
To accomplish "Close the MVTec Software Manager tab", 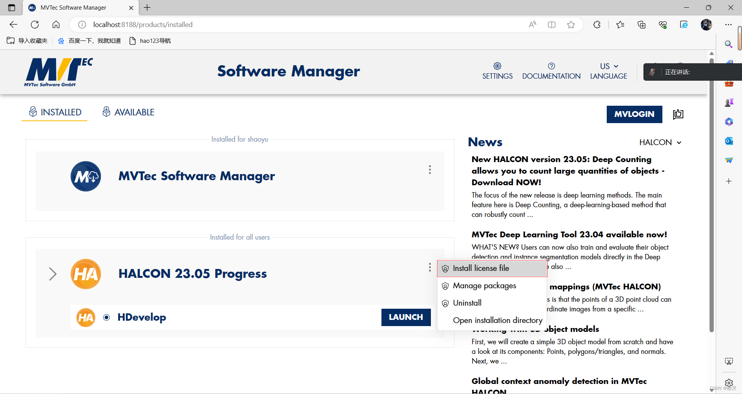I will click(x=131, y=8).
